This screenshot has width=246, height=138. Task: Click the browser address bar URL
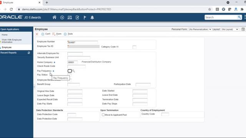tap(66, 9)
